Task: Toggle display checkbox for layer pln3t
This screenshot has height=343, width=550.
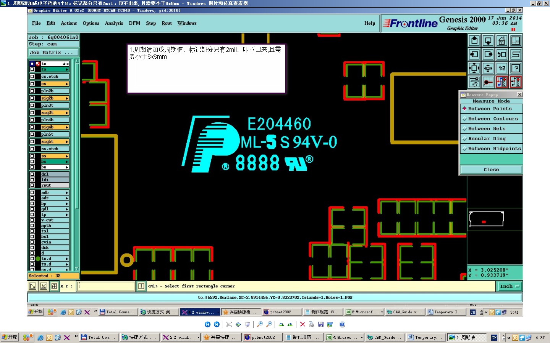Action: 32,106
